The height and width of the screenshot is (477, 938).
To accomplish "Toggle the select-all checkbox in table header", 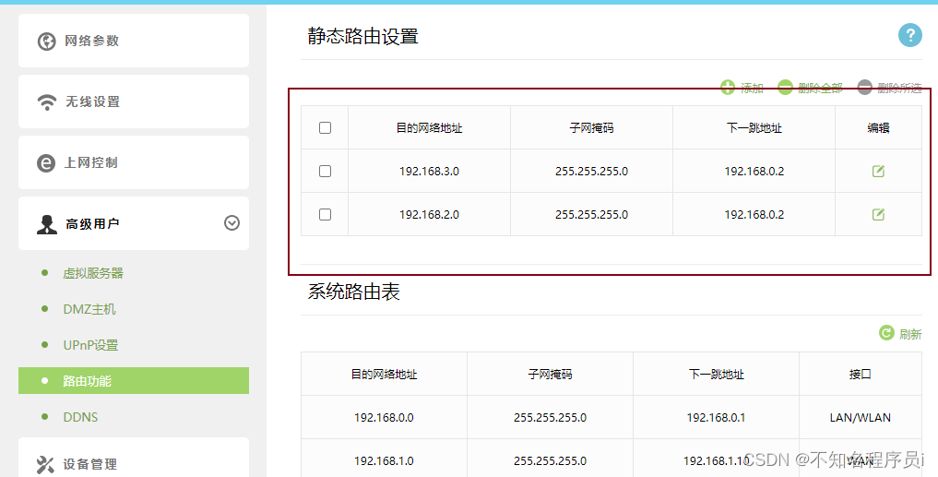I will point(325,127).
